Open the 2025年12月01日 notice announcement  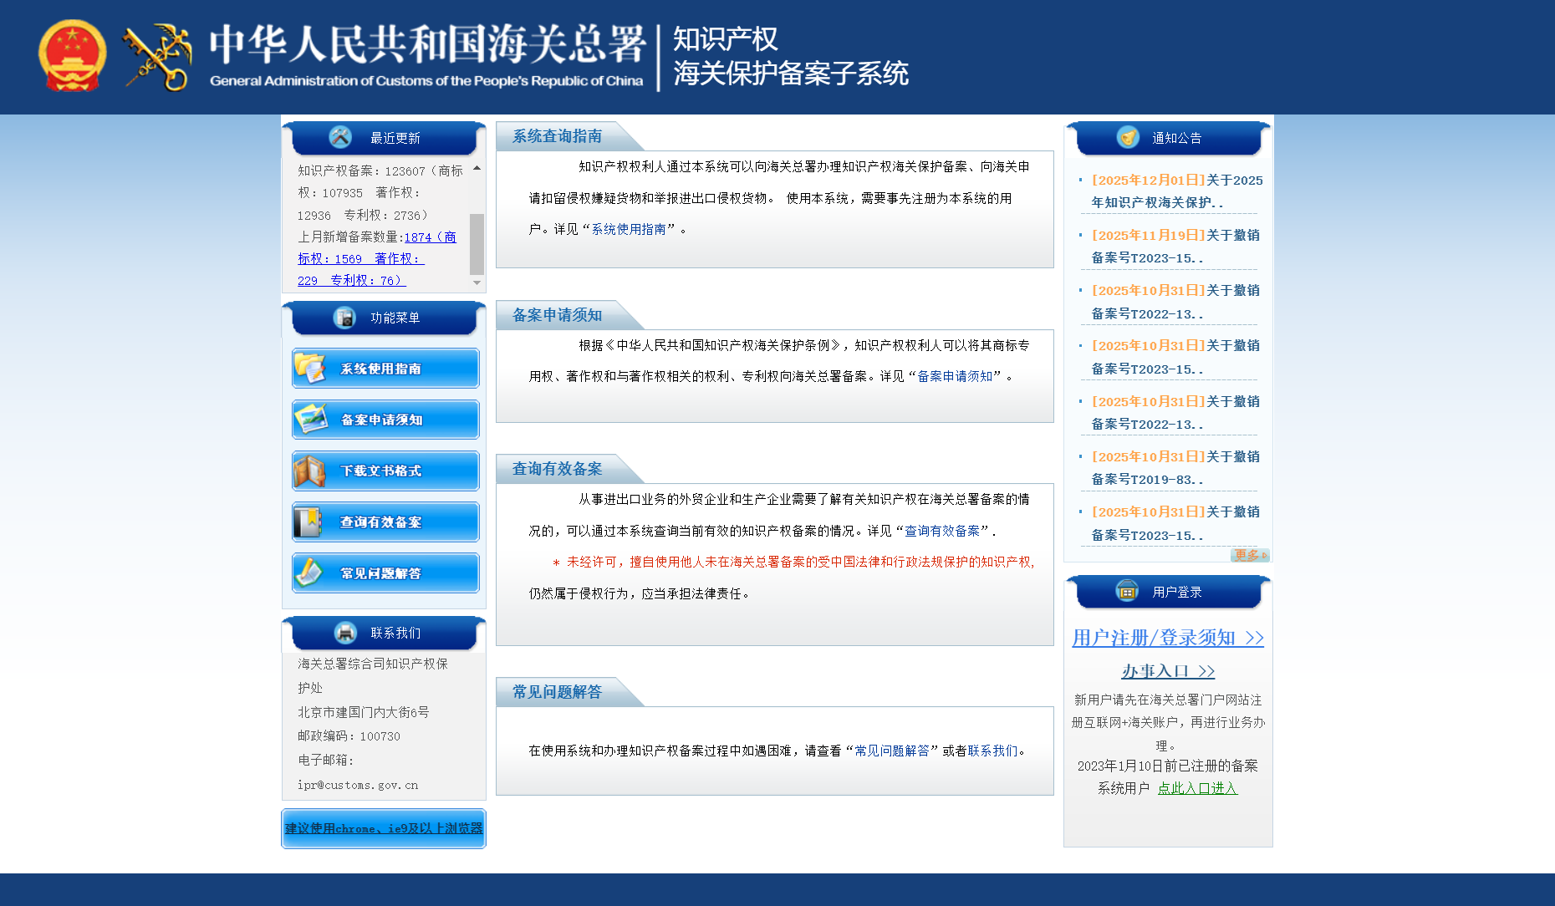coord(1175,191)
